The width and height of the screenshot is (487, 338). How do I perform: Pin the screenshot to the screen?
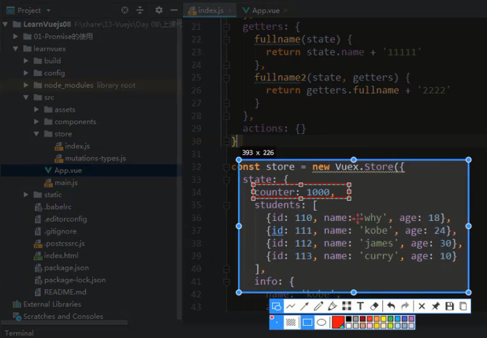436,307
